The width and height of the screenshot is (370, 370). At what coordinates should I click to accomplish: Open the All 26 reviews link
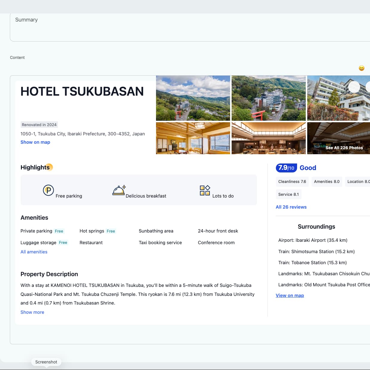(x=291, y=207)
